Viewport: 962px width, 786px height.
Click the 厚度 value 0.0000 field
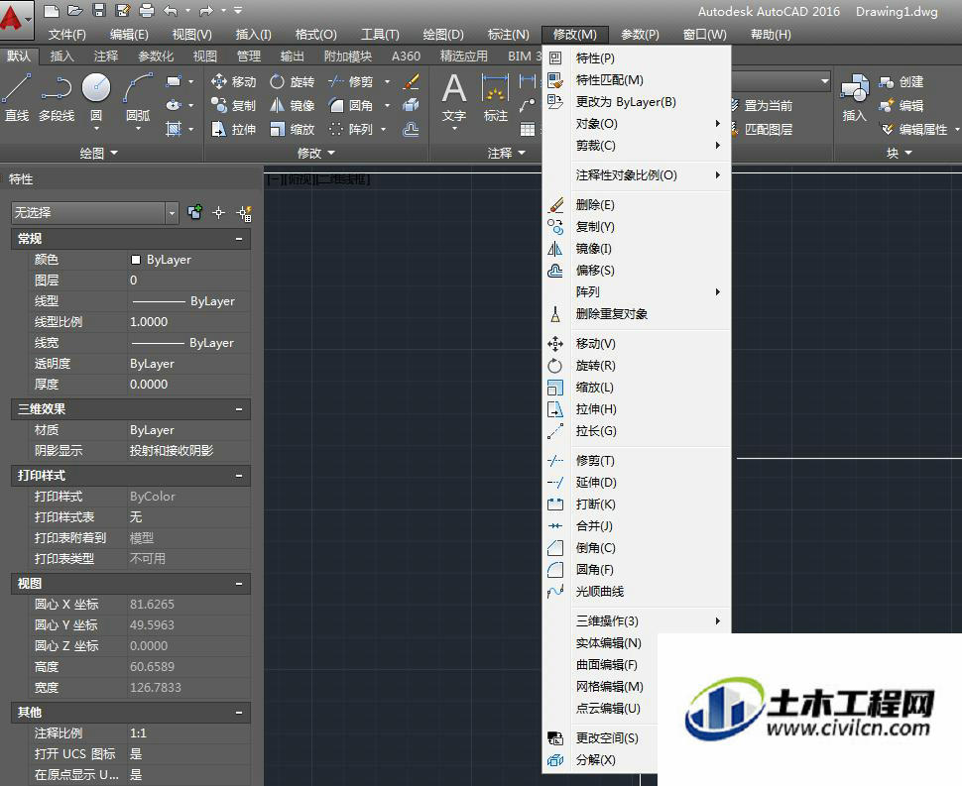[189, 385]
